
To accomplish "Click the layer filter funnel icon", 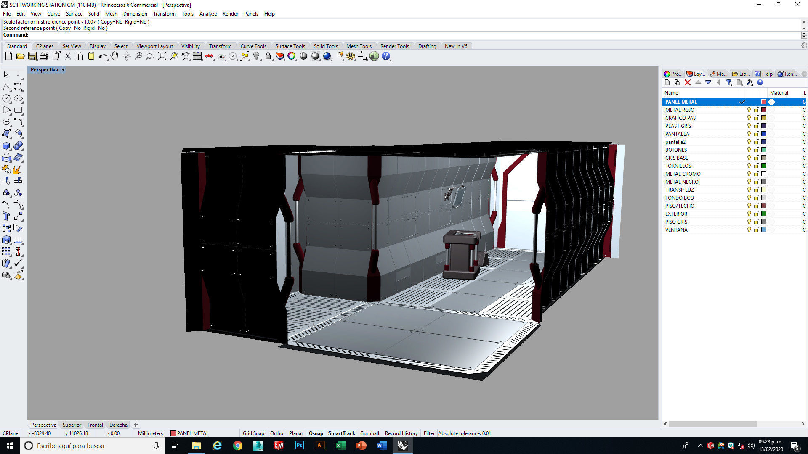I will (x=729, y=83).
